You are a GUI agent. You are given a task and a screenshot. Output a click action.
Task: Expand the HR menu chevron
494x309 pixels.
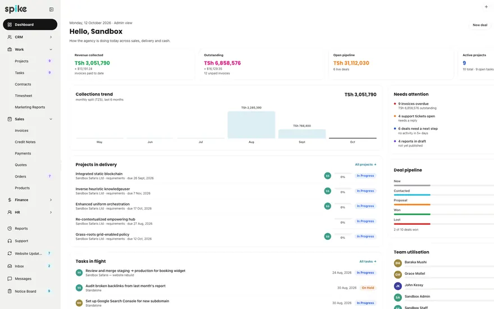(x=51, y=212)
